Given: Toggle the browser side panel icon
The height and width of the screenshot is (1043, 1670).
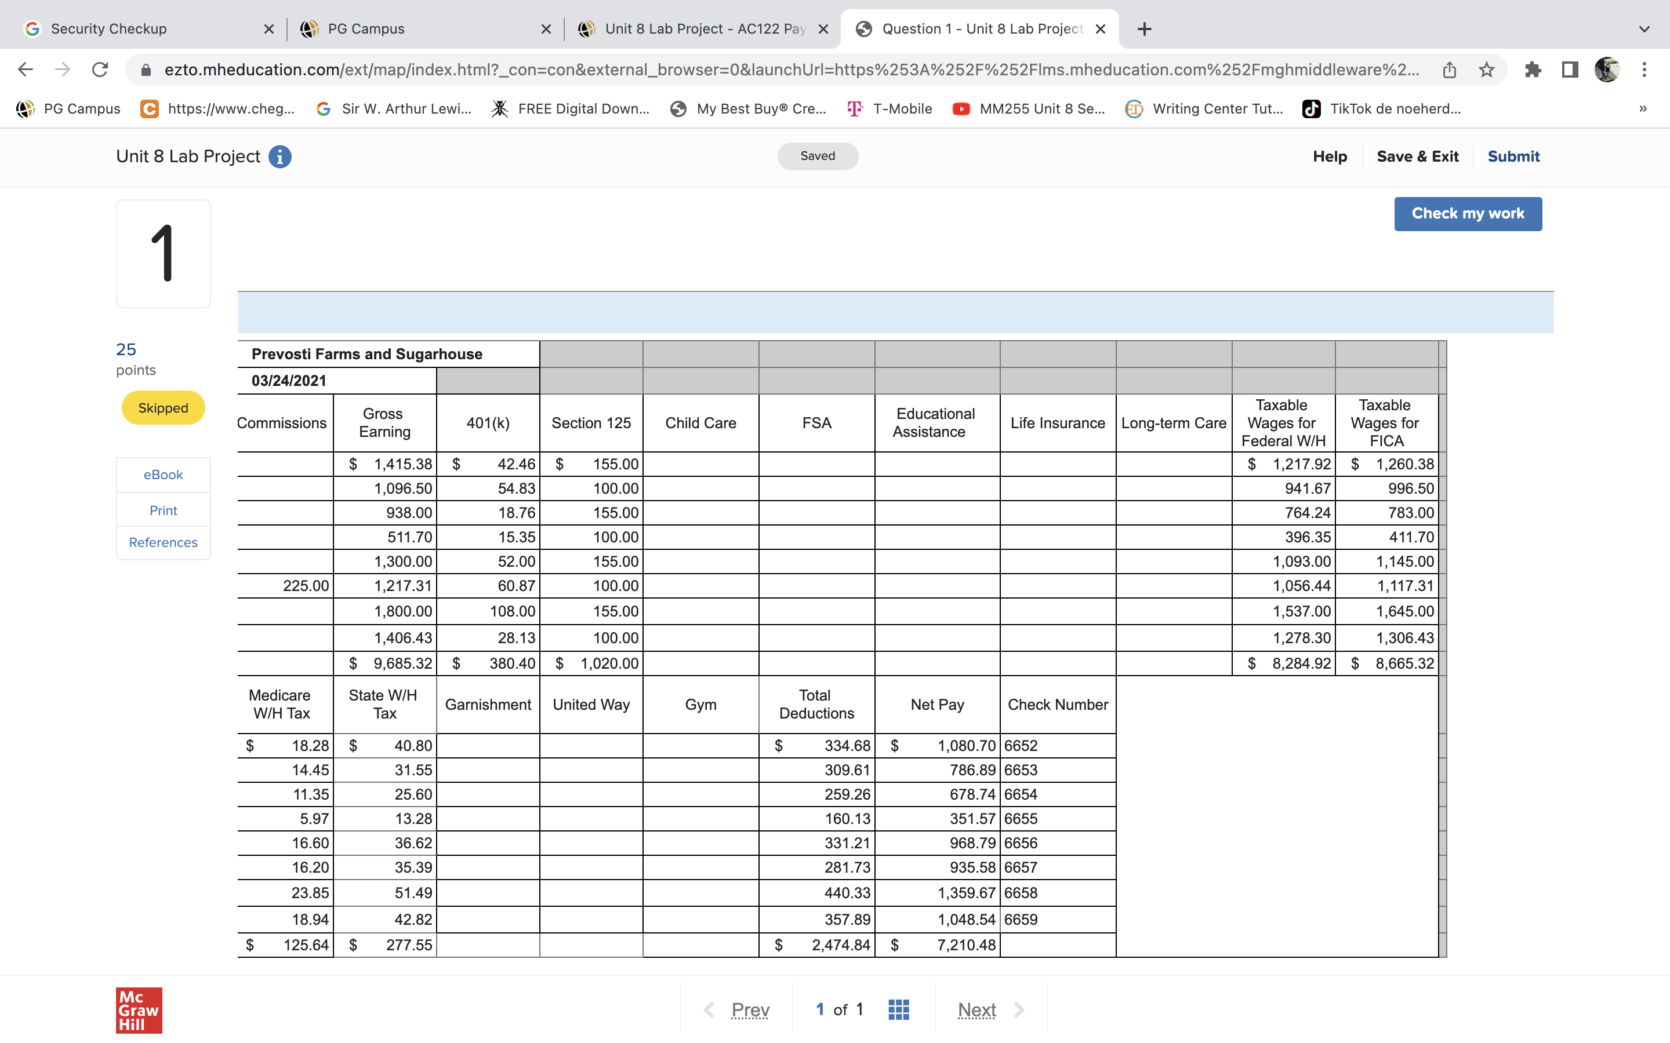Looking at the screenshot, I should [1570, 70].
